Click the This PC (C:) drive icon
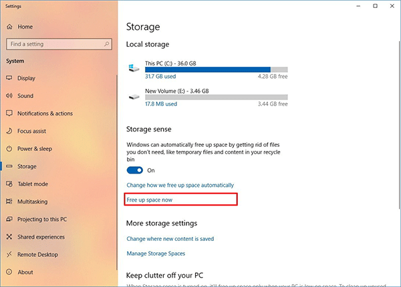Image resolution: width=401 pixels, height=287 pixels. tap(134, 68)
